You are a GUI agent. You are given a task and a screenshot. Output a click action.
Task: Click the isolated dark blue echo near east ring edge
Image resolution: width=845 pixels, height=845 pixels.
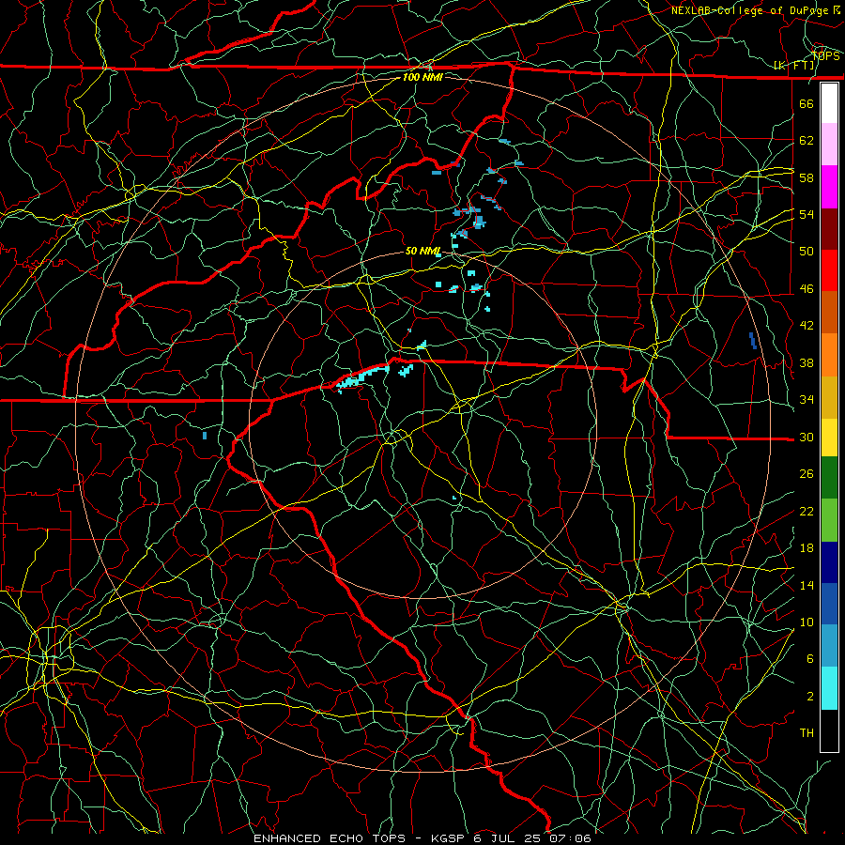click(753, 341)
